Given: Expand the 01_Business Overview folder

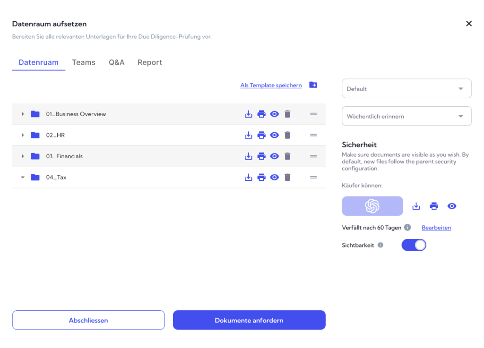Looking at the screenshot, I should click(x=23, y=114).
